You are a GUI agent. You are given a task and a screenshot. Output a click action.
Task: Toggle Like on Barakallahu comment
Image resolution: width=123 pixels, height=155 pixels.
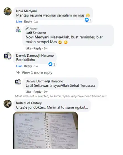click(x=19, y=66)
